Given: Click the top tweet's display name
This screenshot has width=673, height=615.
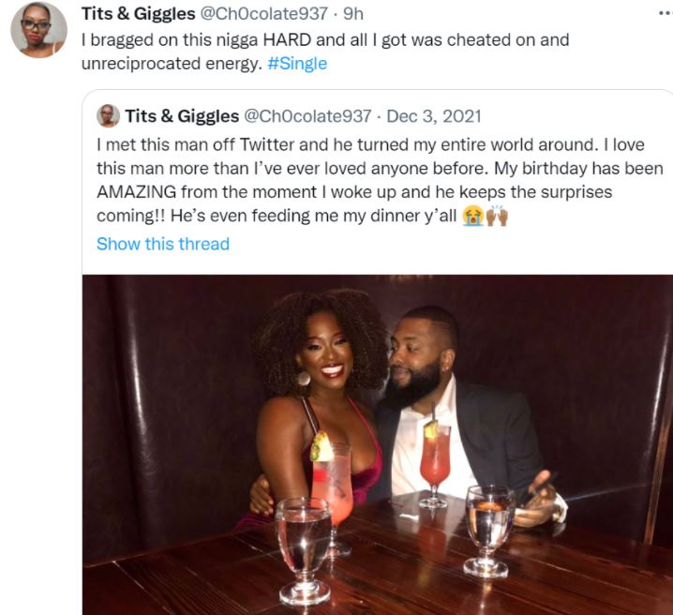Looking at the screenshot, I should click(138, 15).
